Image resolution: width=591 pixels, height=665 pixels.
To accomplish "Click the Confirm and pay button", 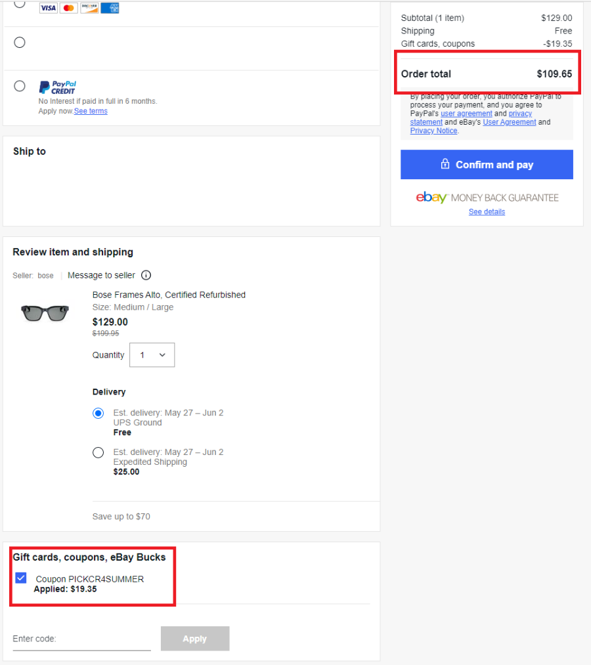I will [x=487, y=165].
